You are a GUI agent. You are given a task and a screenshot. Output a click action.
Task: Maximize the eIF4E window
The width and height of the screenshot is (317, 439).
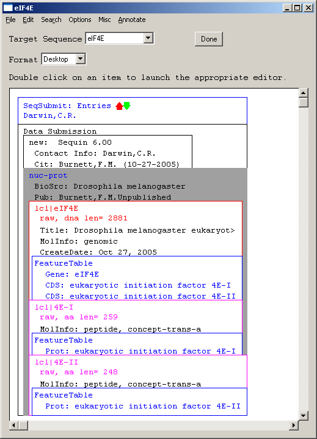pyautogui.click(x=297, y=8)
